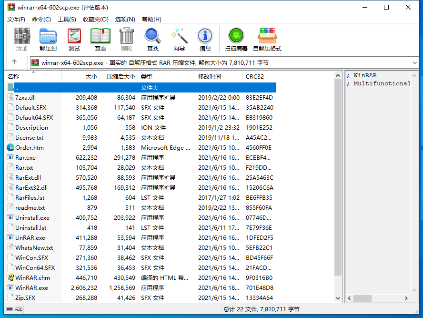Screen dimensions: 423x318
Task: Click the UnRAR.exe file icon
Action: click(x=10, y=237)
